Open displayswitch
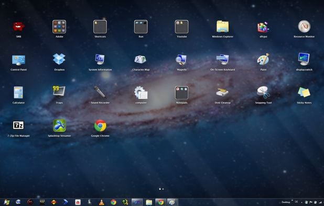Screen dimensions: 324x206 click(x=304, y=59)
